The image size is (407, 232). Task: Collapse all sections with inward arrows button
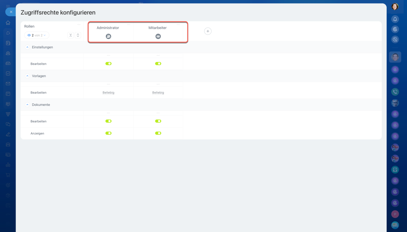point(71,35)
